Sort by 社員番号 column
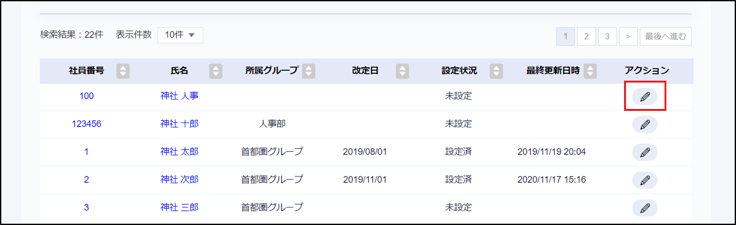 123,71
